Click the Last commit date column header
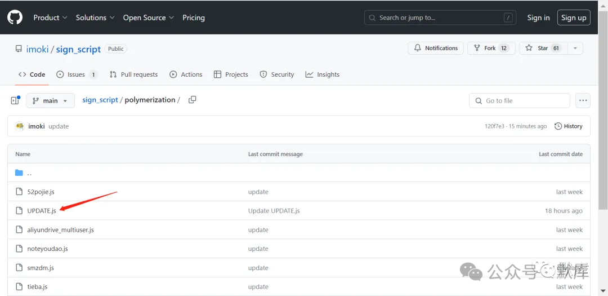 tap(561, 154)
